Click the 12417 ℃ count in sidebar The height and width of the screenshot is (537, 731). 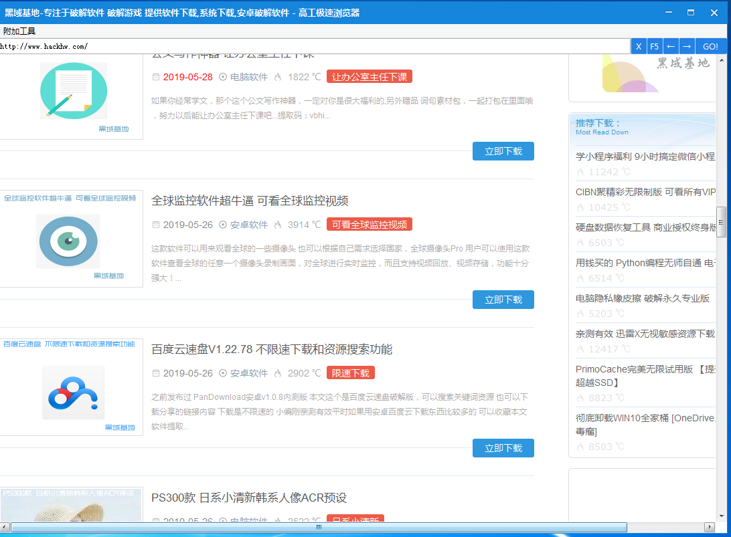coord(609,349)
